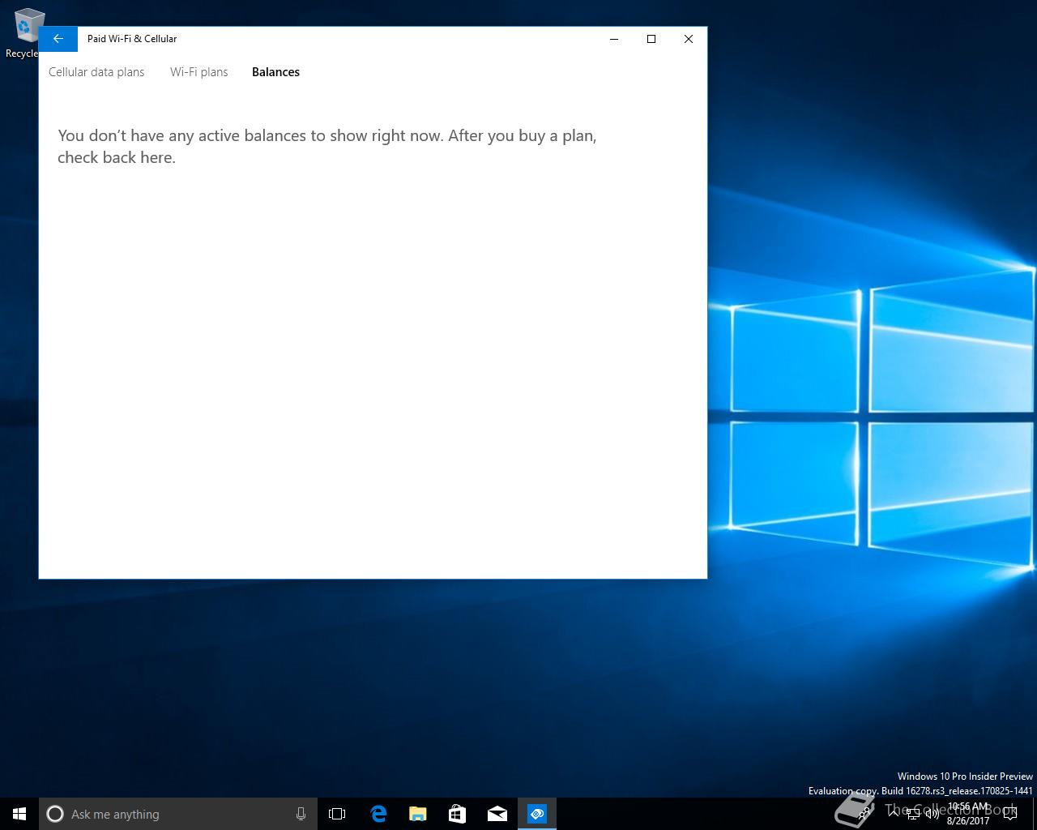Click the Paid Wi-Fi & Cellular taskbar icon
This screenshot has width=1037, height=830.
point(536,814)
